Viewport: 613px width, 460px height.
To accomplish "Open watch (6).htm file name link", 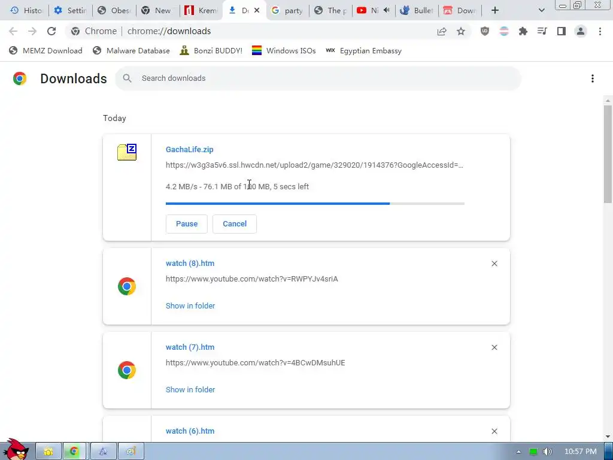I will (x=190, y=431).
